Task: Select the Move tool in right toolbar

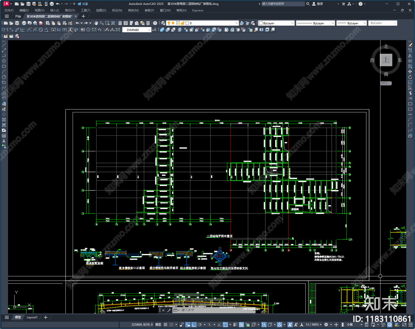Action: pyautogui.click(x=410, y=71)
